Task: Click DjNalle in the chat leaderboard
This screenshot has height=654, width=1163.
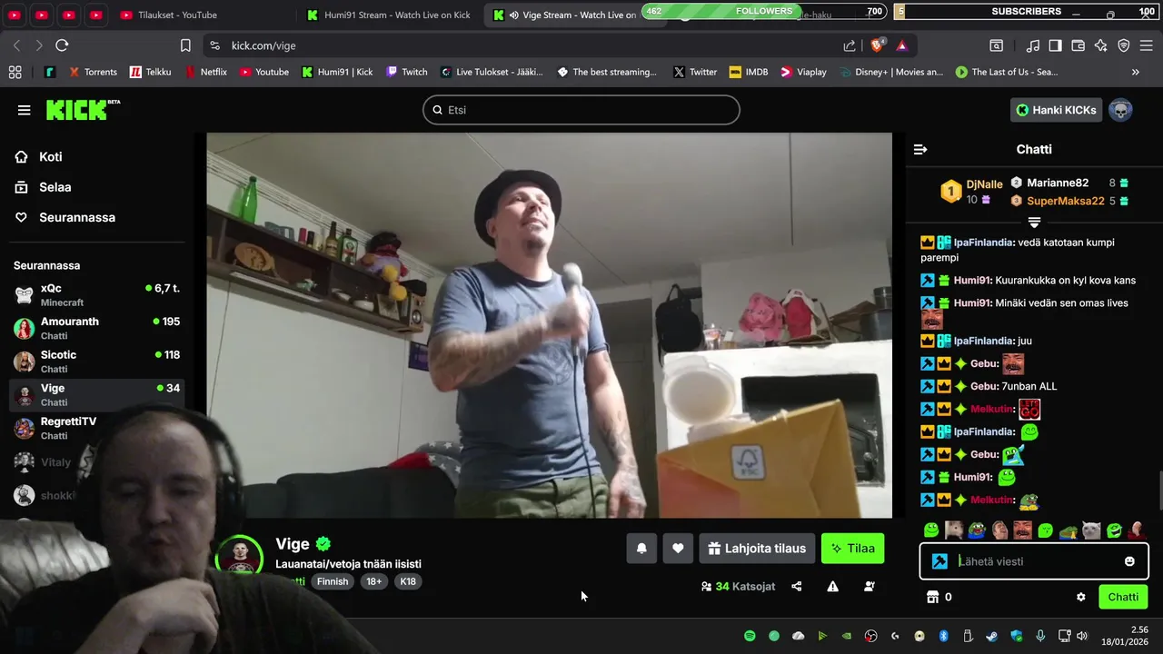Action: point(984,183)
